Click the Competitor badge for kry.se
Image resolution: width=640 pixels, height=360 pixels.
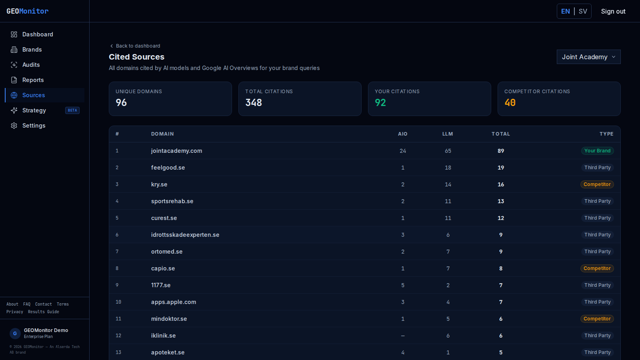pos(597,184)
